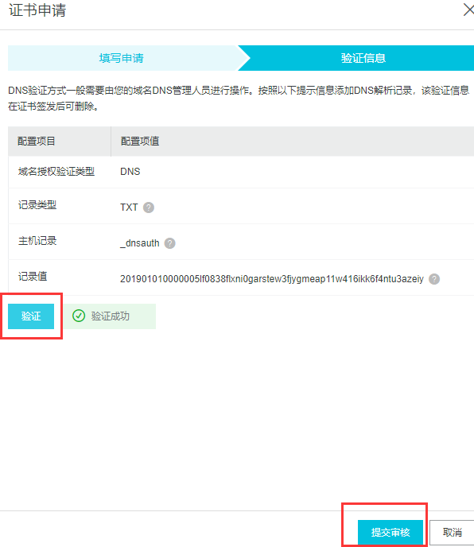
Task: Click the green checkmark success icon
Action: tap(79, 316)
